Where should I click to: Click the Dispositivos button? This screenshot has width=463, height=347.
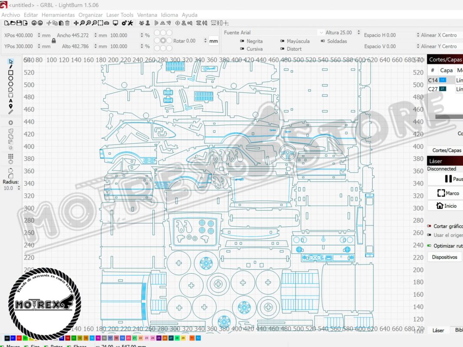444,257
